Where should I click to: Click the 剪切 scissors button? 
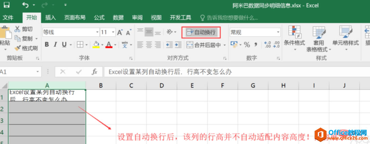tap(23, 29)
